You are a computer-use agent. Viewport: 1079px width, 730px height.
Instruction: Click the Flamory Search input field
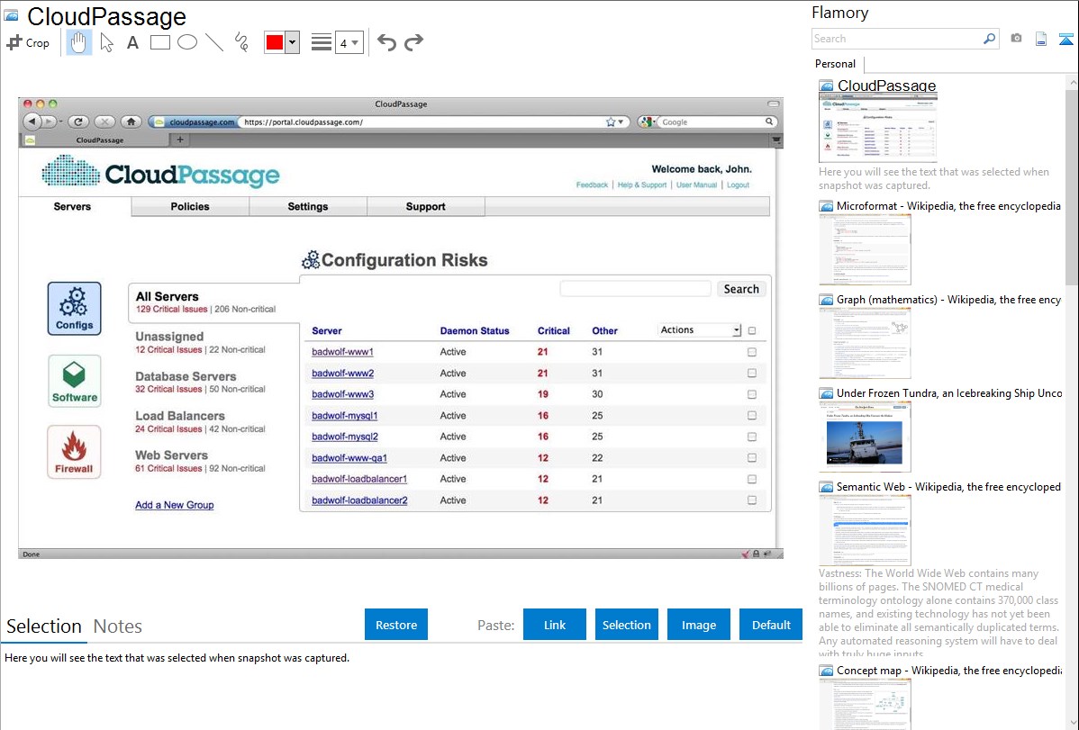[x=897, y=39]
